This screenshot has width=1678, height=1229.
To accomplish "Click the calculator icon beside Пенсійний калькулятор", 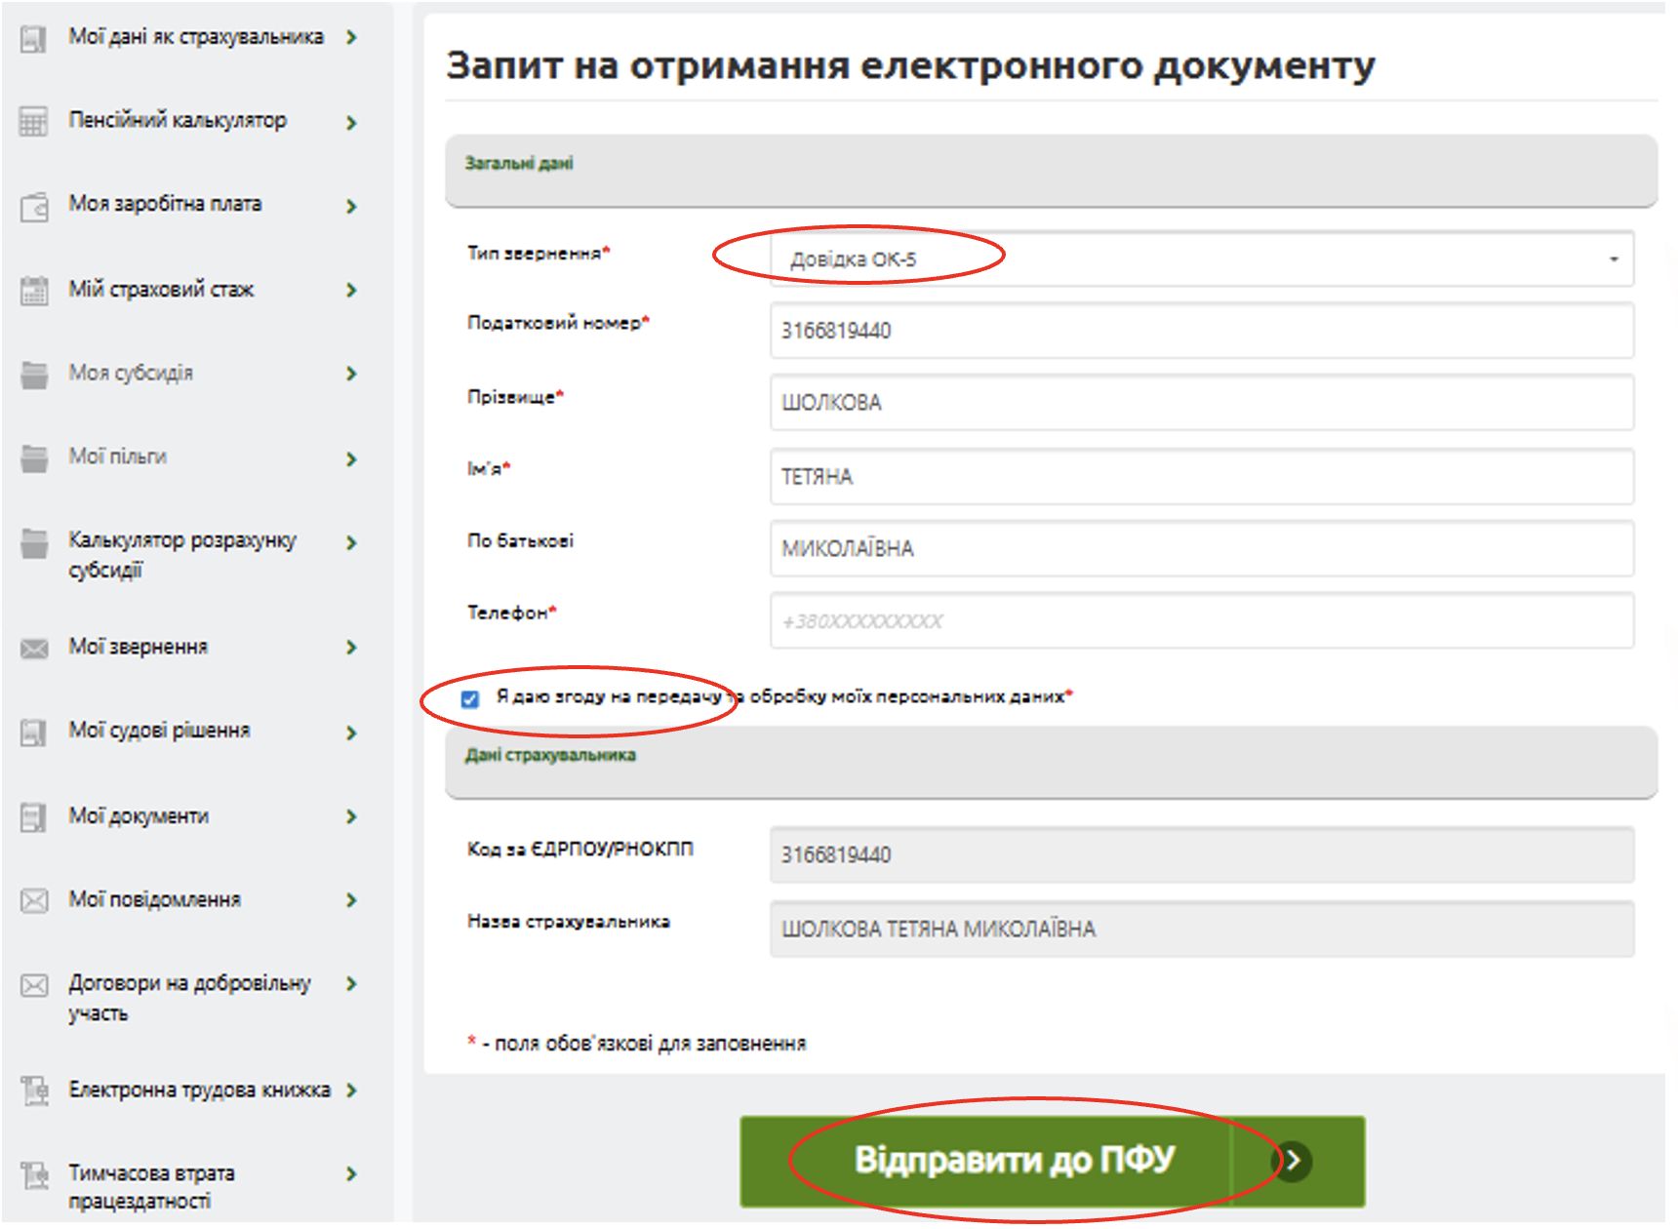I will tap(34, 122).
